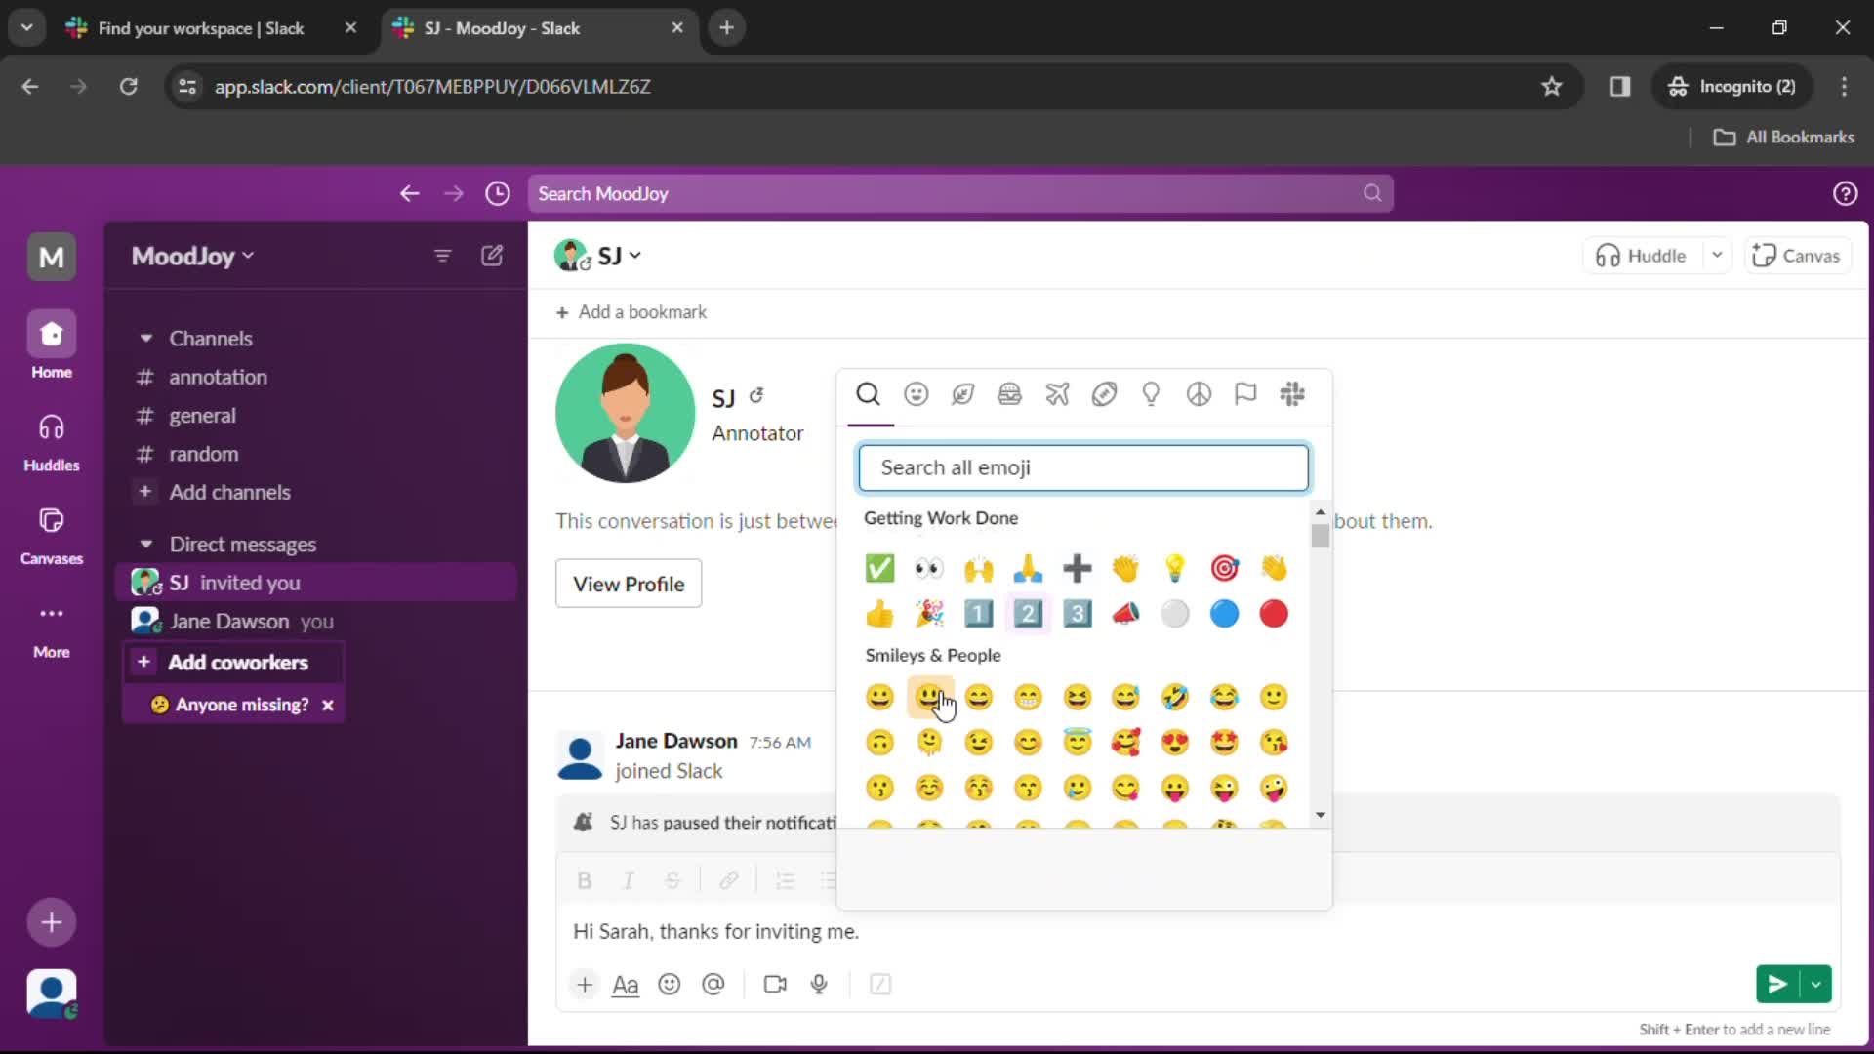Click Add coworkers button
Viewport: 1874px width, 1054px height.
[234, 663]
